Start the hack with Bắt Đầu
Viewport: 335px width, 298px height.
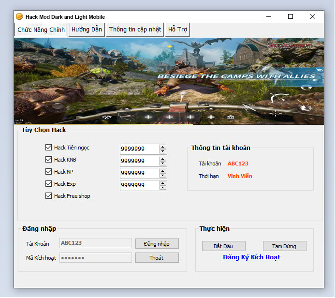[x=224, y=246]
